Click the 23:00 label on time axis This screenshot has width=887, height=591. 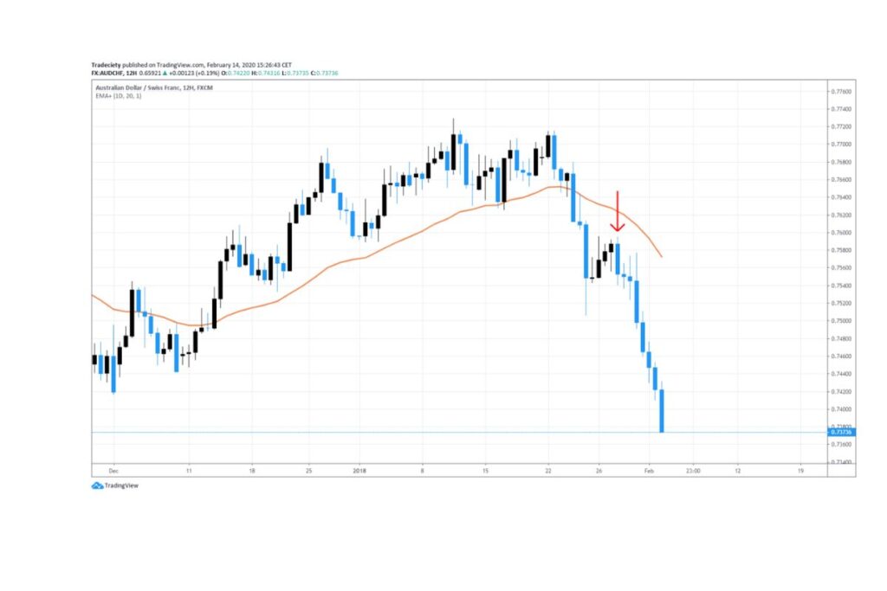point(692,471)
